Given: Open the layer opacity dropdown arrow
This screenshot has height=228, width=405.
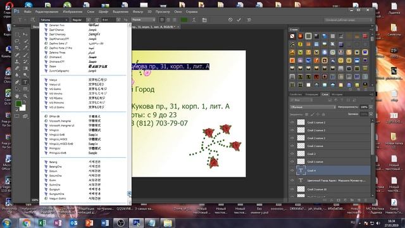Looking at the screenshot, I should (x=371, y=107).
